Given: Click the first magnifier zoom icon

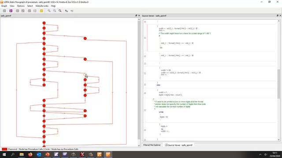Looking at the screenshot, I should (x=49, y=11).
